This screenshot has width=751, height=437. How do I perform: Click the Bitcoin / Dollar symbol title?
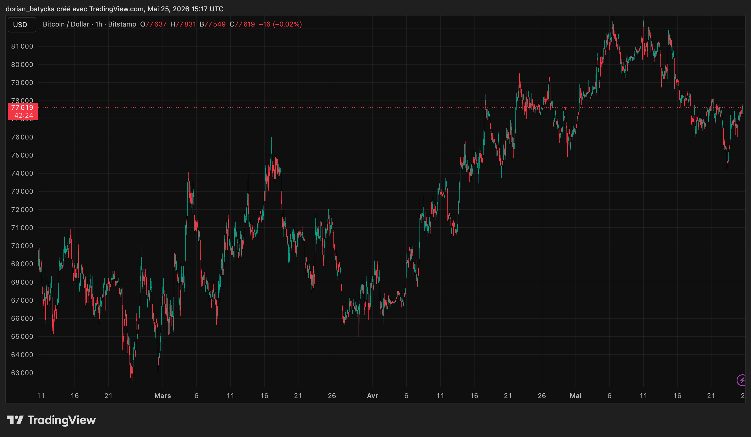coord(66,24)
